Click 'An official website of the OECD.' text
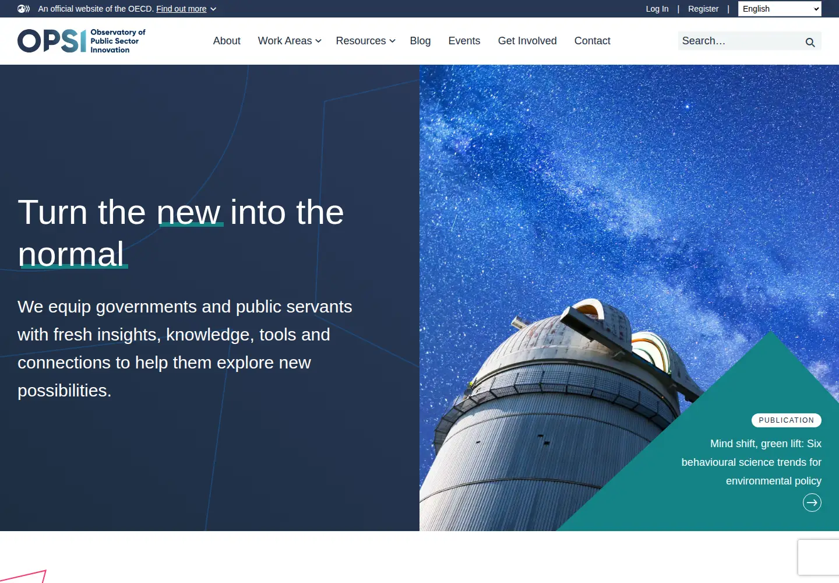 coord(96,9)
